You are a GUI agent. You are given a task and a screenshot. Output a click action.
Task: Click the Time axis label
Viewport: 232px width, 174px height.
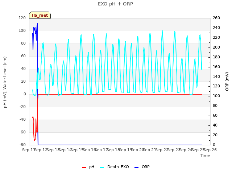click(x=205, y=156)
